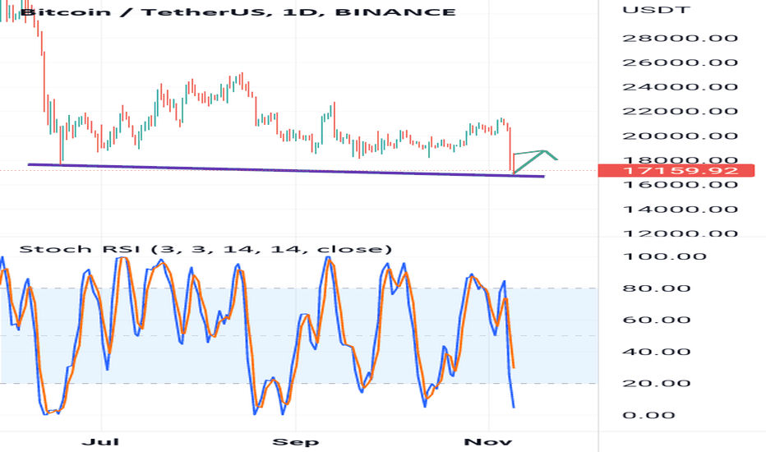The image size is (766, 452).
Task: Click the 20.00 Stoch RSI scale label
Action: (657, 383)
